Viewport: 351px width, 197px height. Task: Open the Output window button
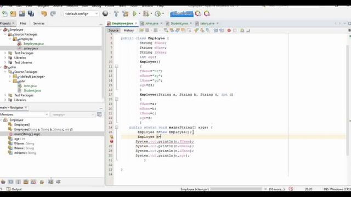14,189
